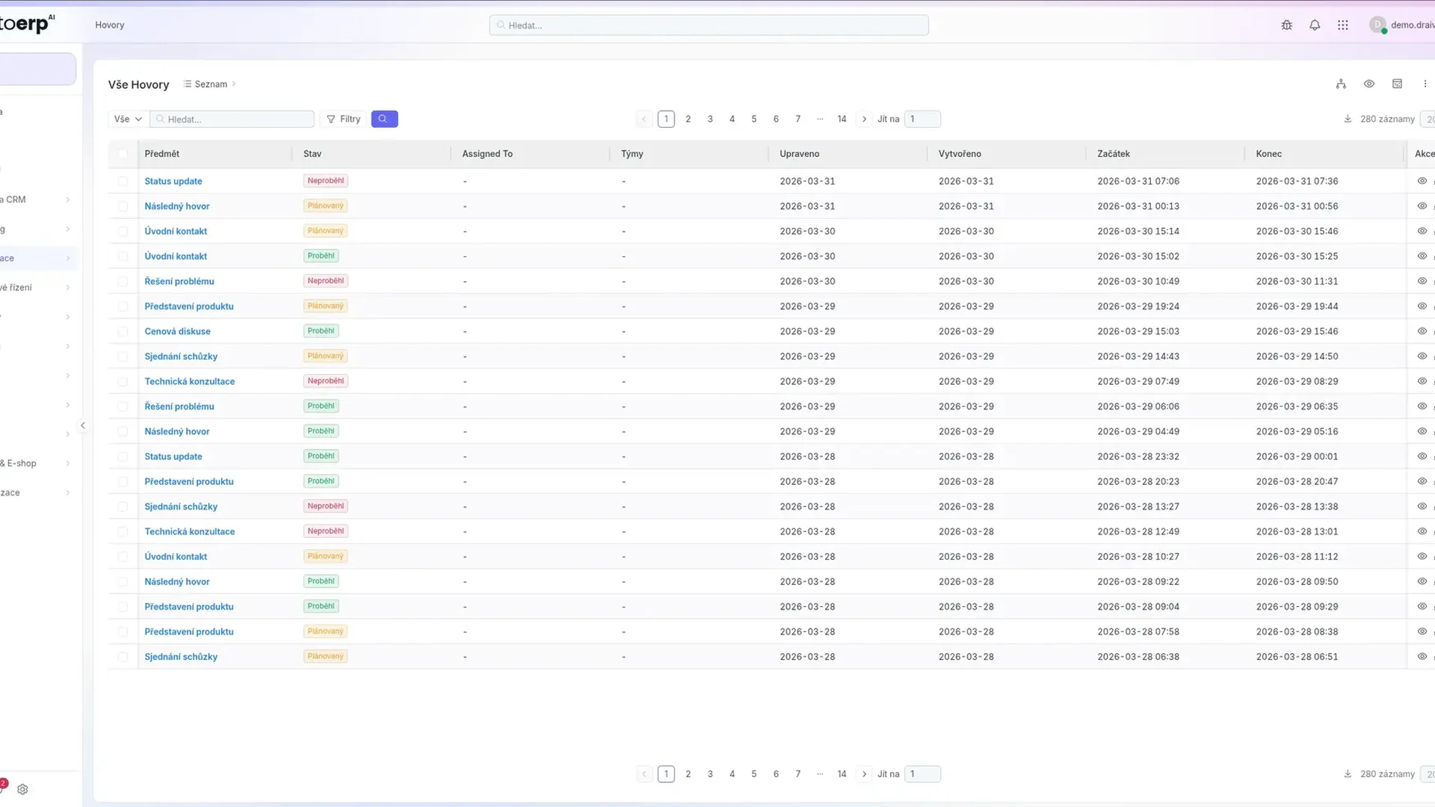
Task: Click the bottom download export icon
Action: (x=1348, y=774)
